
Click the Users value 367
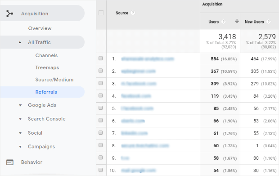point(215,72)
